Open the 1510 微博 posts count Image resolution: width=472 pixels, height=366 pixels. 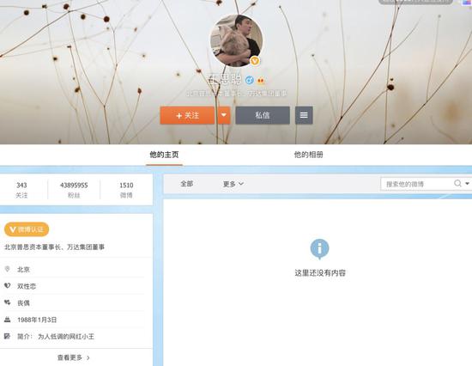click(x=126, y=190)
